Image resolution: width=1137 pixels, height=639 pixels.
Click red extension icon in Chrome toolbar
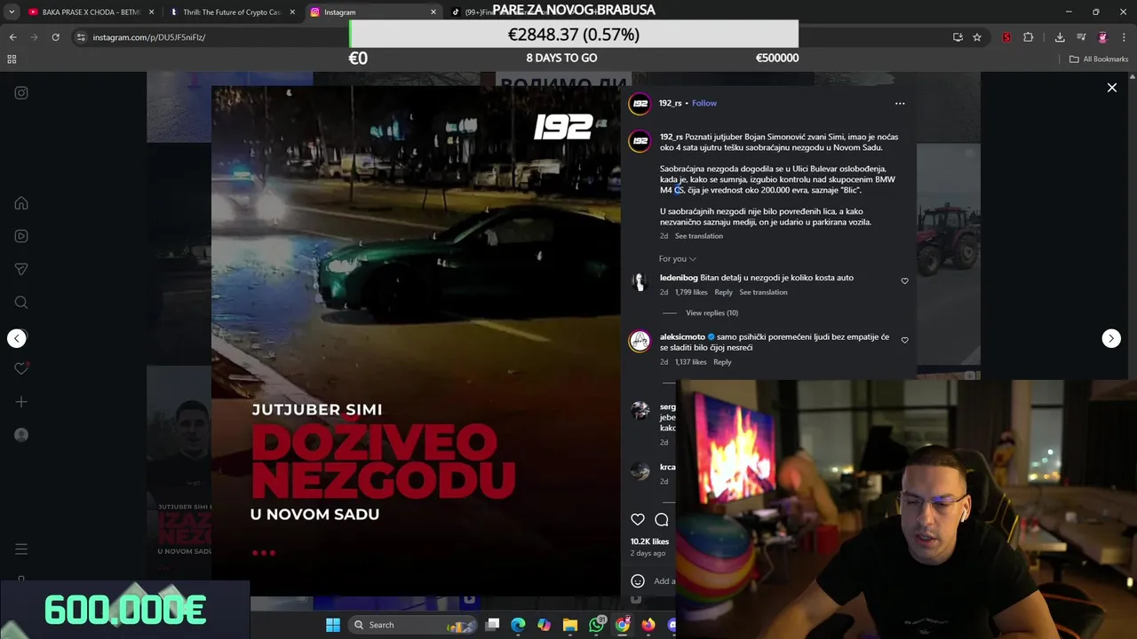[1006, 37]
